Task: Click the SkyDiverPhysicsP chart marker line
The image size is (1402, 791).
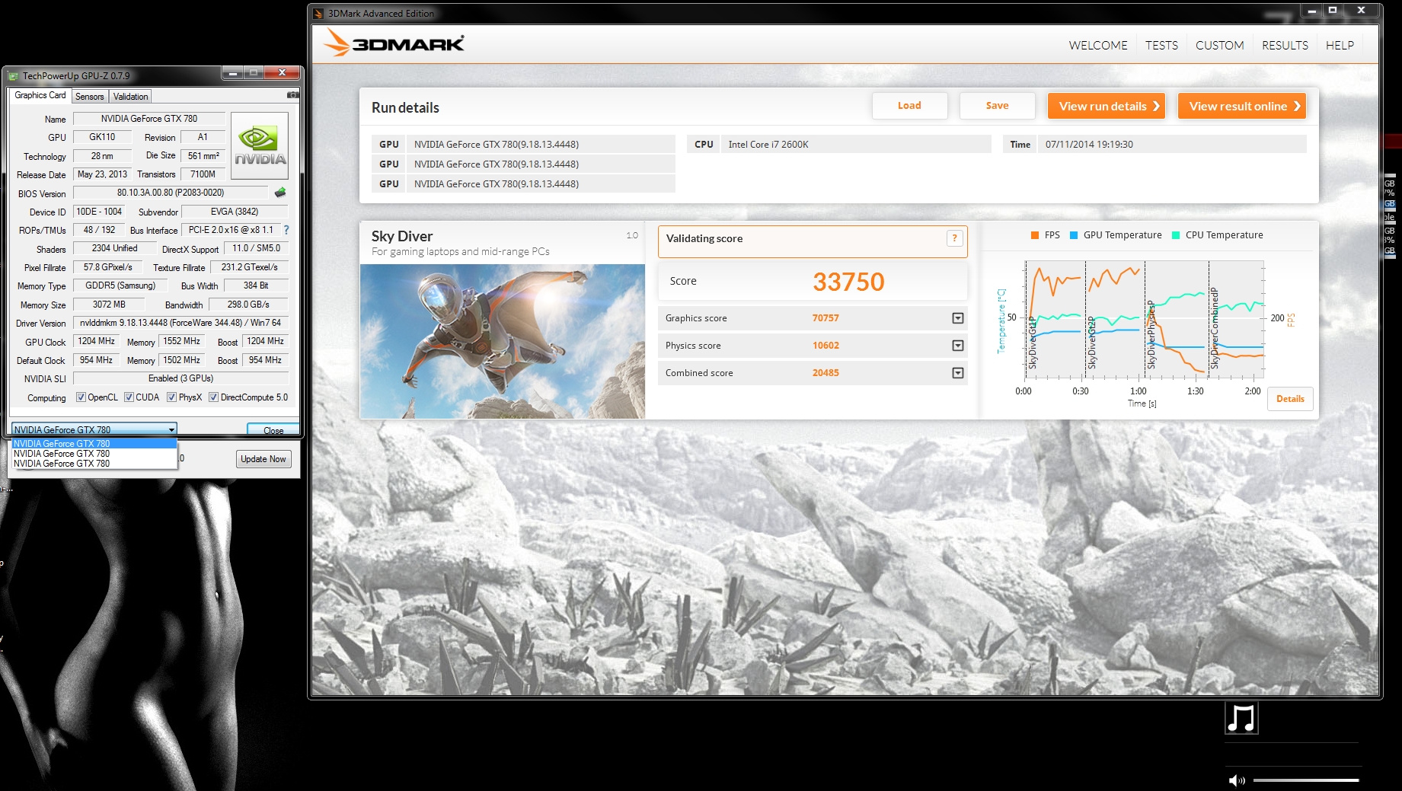Action: tap(1145, 320)
